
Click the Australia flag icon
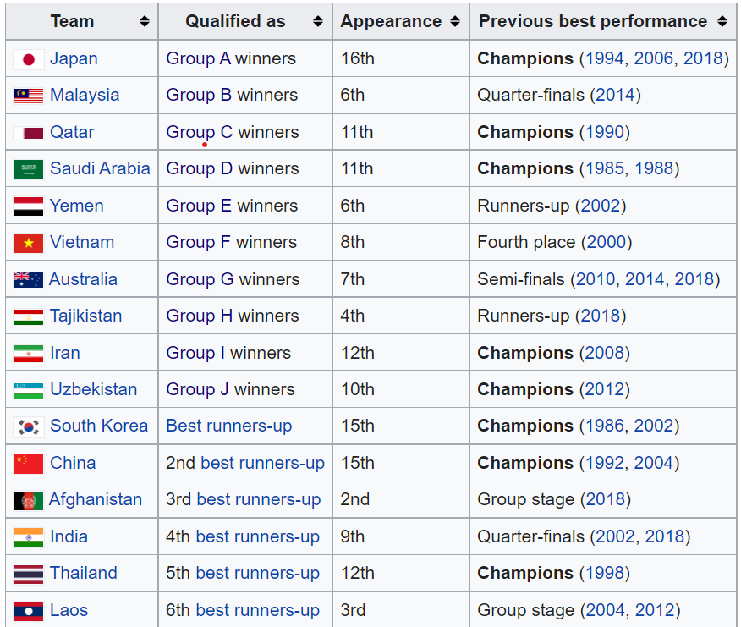(x=29, y=279)
